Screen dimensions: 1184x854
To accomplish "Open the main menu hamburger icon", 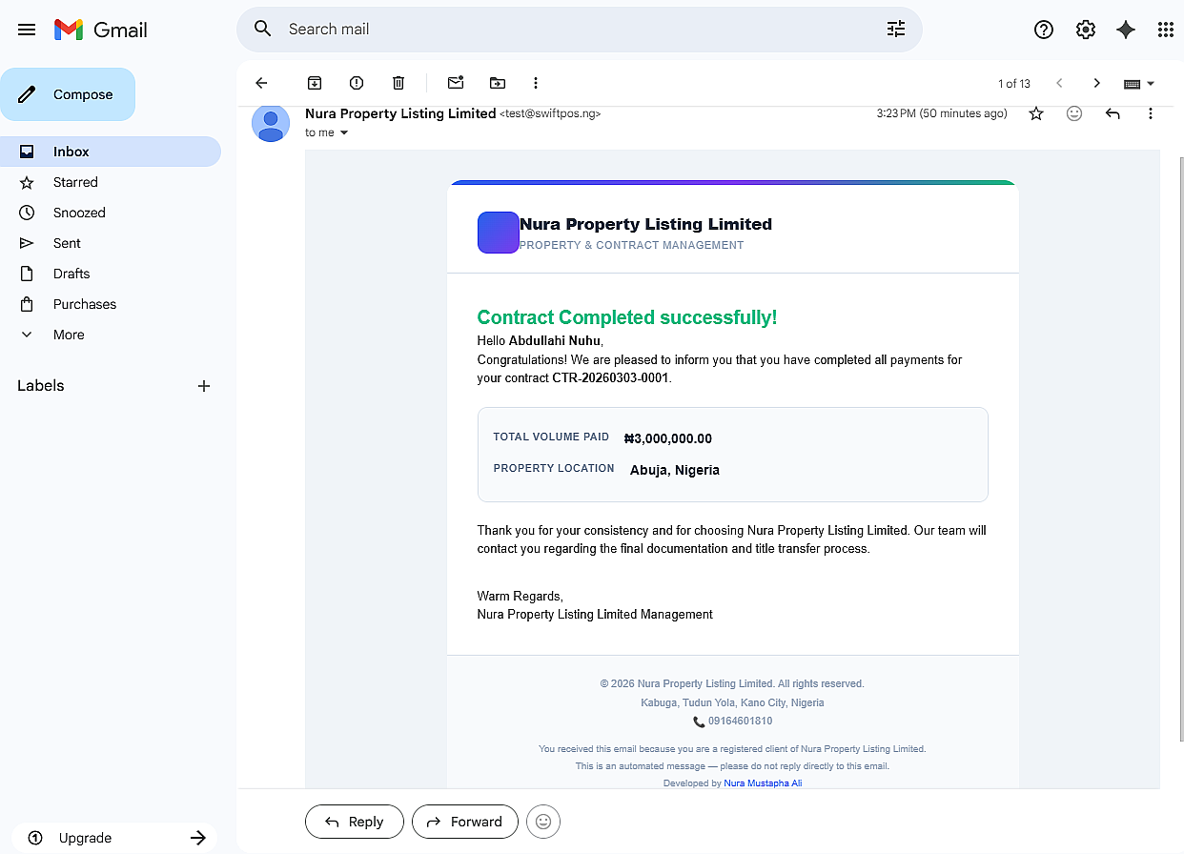I will point(27,30).
